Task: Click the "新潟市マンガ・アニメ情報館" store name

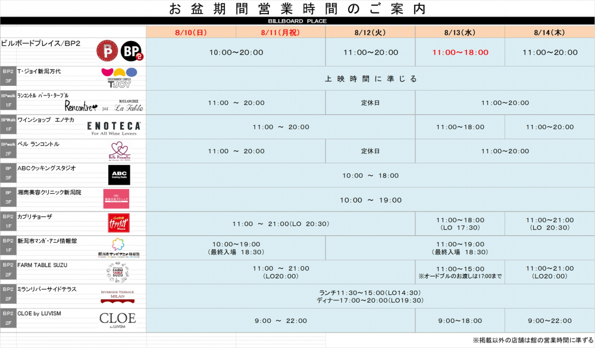Action: (x=47, y=241)
